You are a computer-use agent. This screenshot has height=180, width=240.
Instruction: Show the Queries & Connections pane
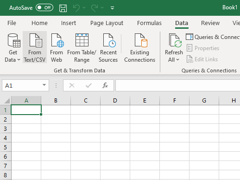click(x=213, y=37)
